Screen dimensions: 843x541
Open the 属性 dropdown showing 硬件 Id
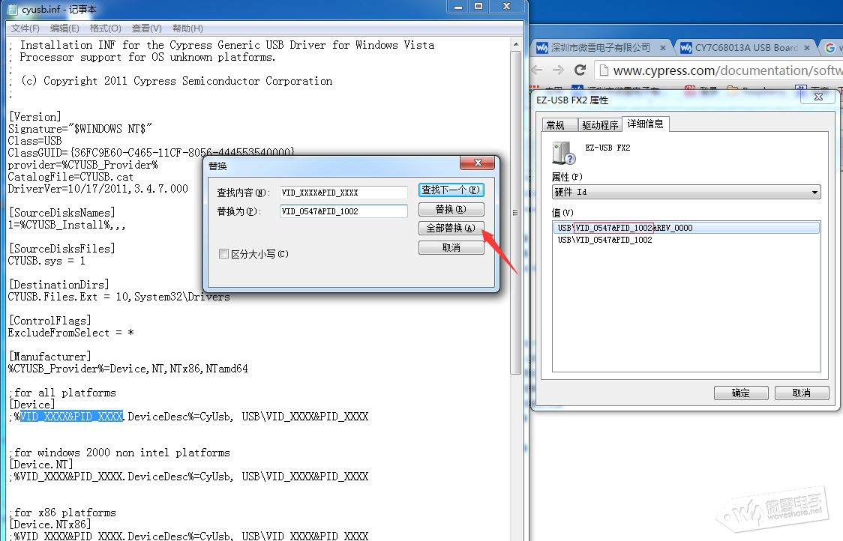pos(686,192)
